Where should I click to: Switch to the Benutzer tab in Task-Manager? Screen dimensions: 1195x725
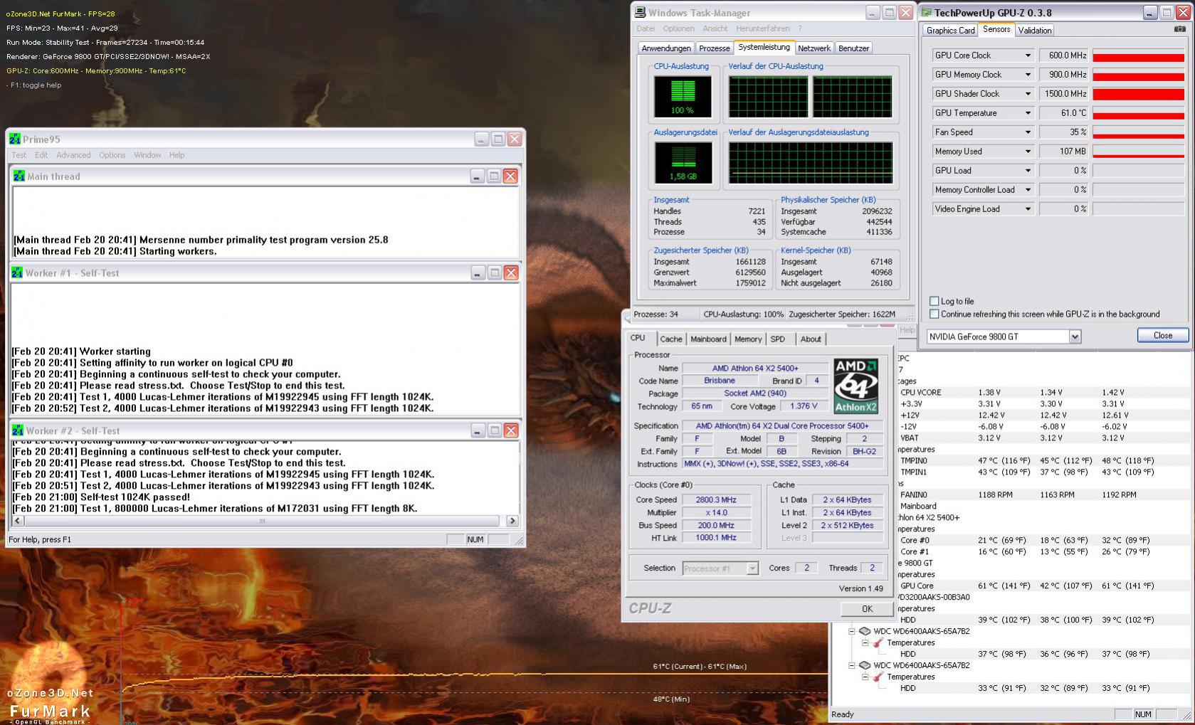[853, 48]
